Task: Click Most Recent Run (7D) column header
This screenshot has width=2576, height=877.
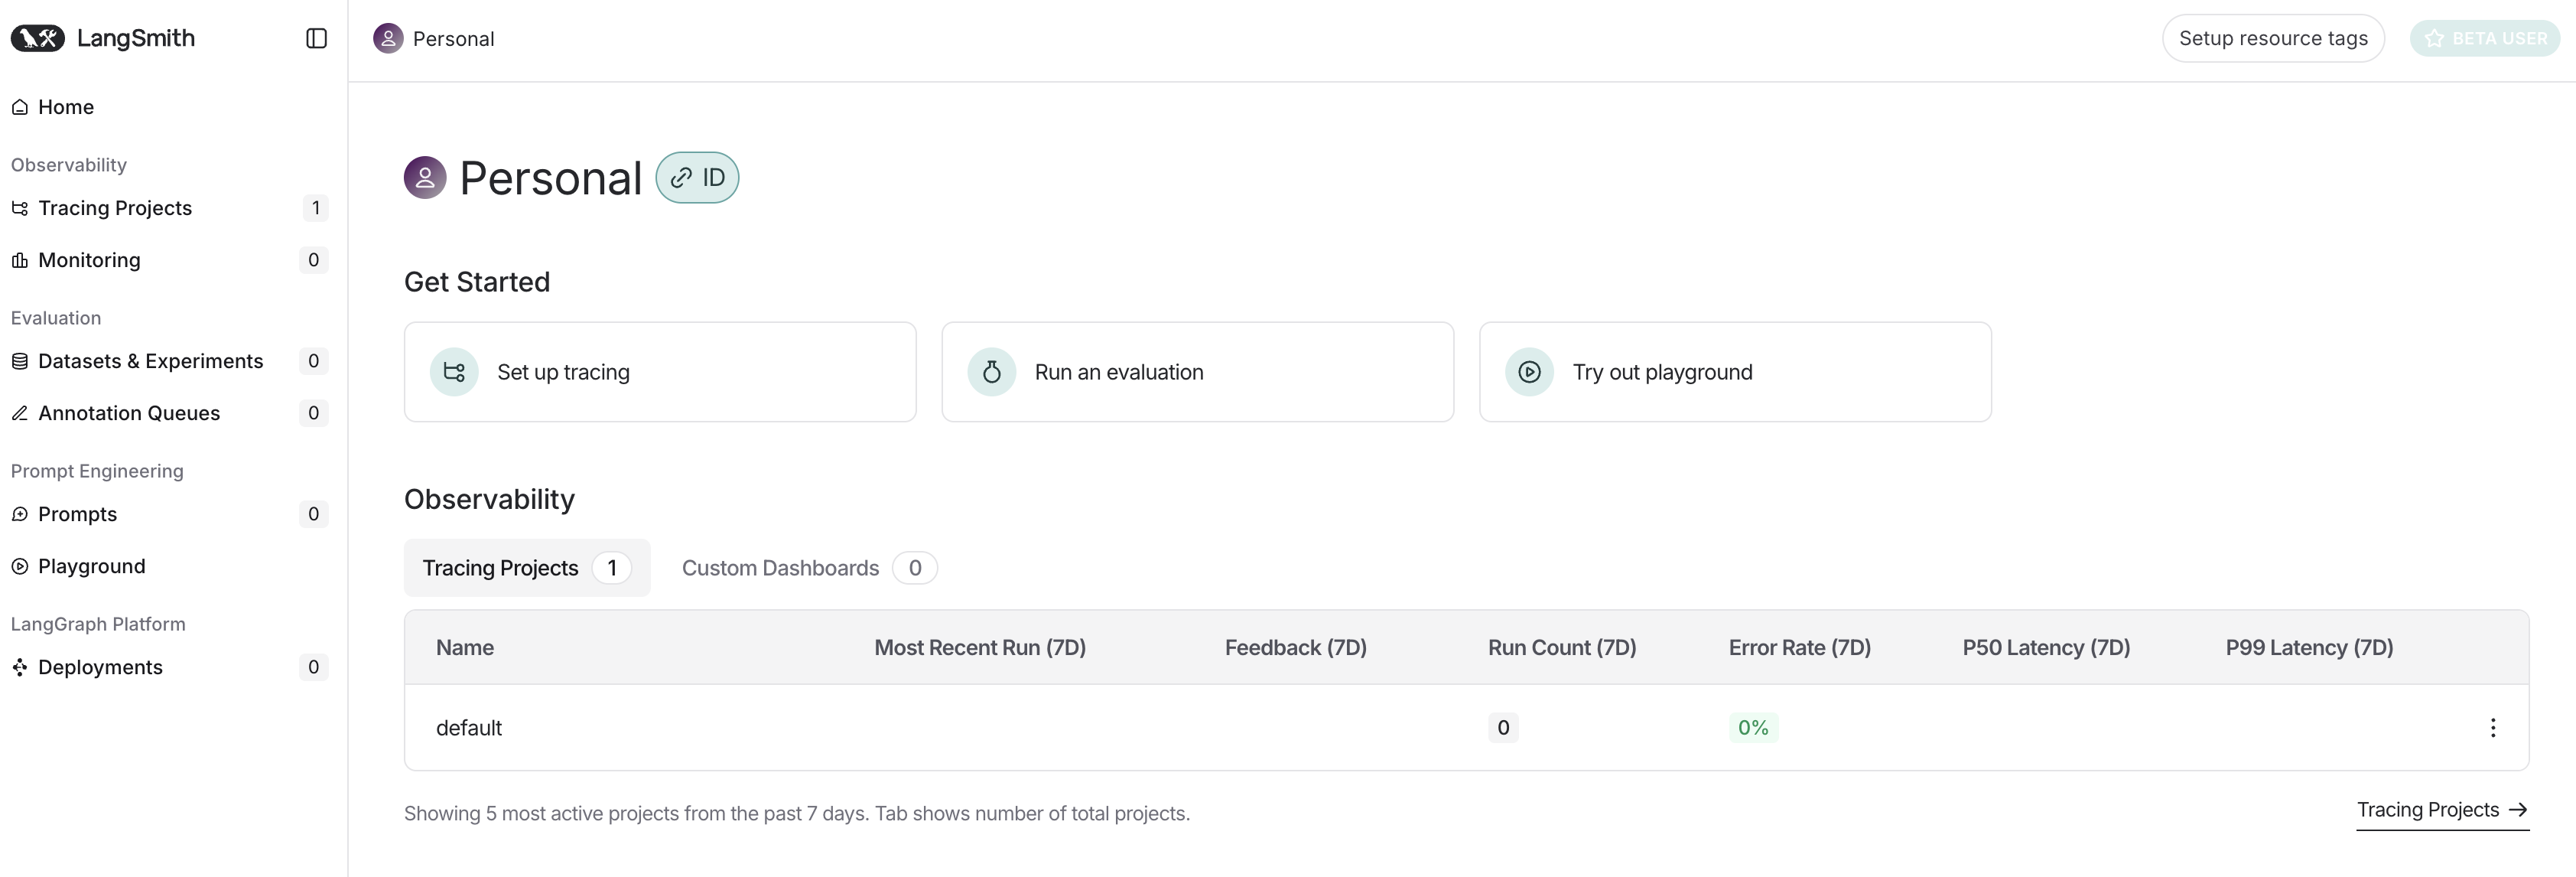Action: coord(980,648)
